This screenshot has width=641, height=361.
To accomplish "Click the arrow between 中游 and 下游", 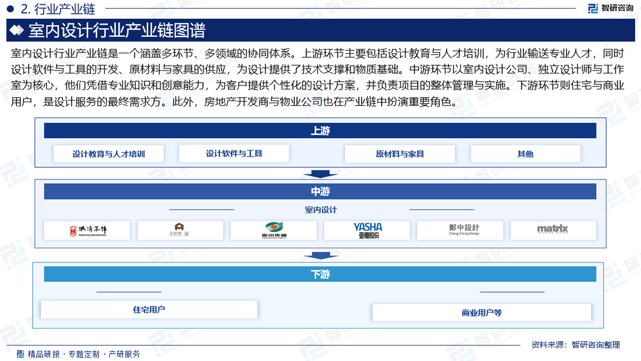I will click(320, 256).
